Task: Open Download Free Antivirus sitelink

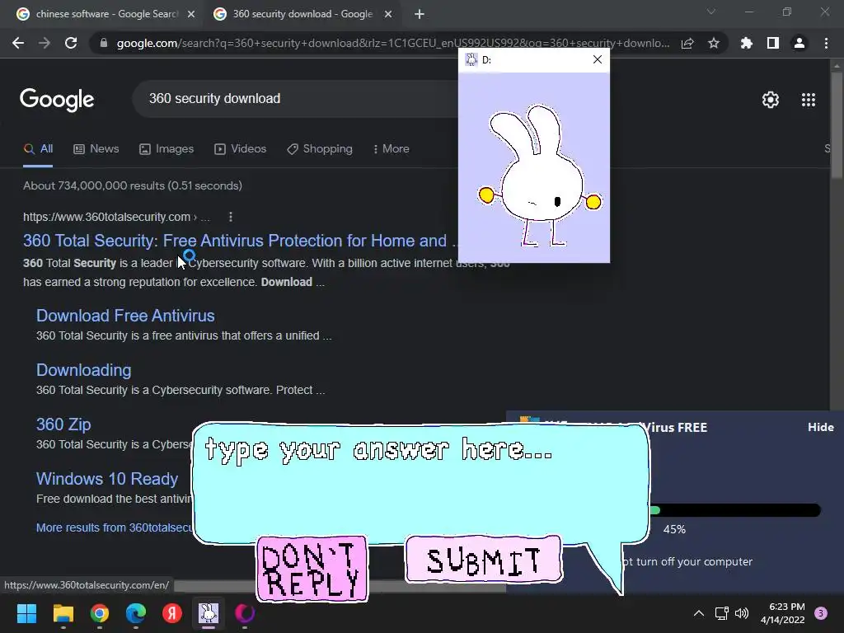Action: point(125,316)
